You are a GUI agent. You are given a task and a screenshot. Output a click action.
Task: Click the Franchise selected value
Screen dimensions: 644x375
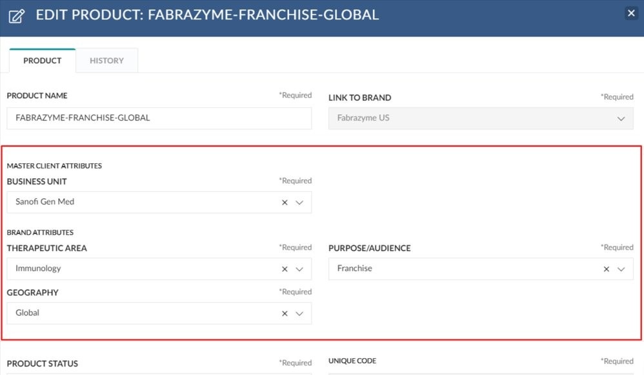tap(354, 269)
